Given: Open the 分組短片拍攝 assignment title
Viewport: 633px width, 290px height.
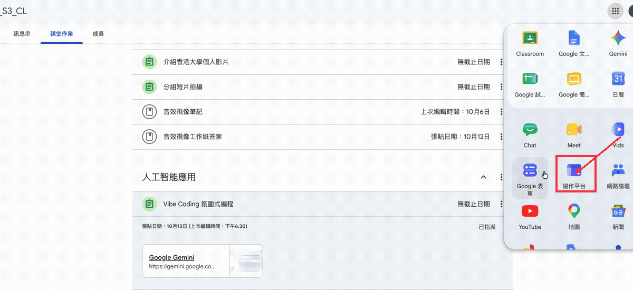Looking at the screenshot, I should click(183, 86).
